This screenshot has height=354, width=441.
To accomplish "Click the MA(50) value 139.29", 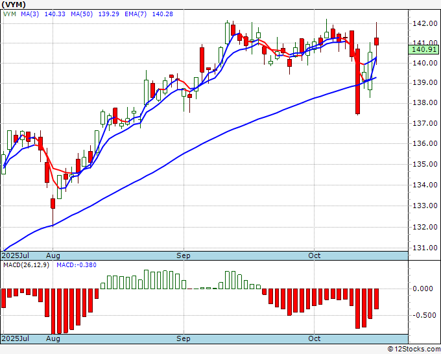I will [108, 14].
